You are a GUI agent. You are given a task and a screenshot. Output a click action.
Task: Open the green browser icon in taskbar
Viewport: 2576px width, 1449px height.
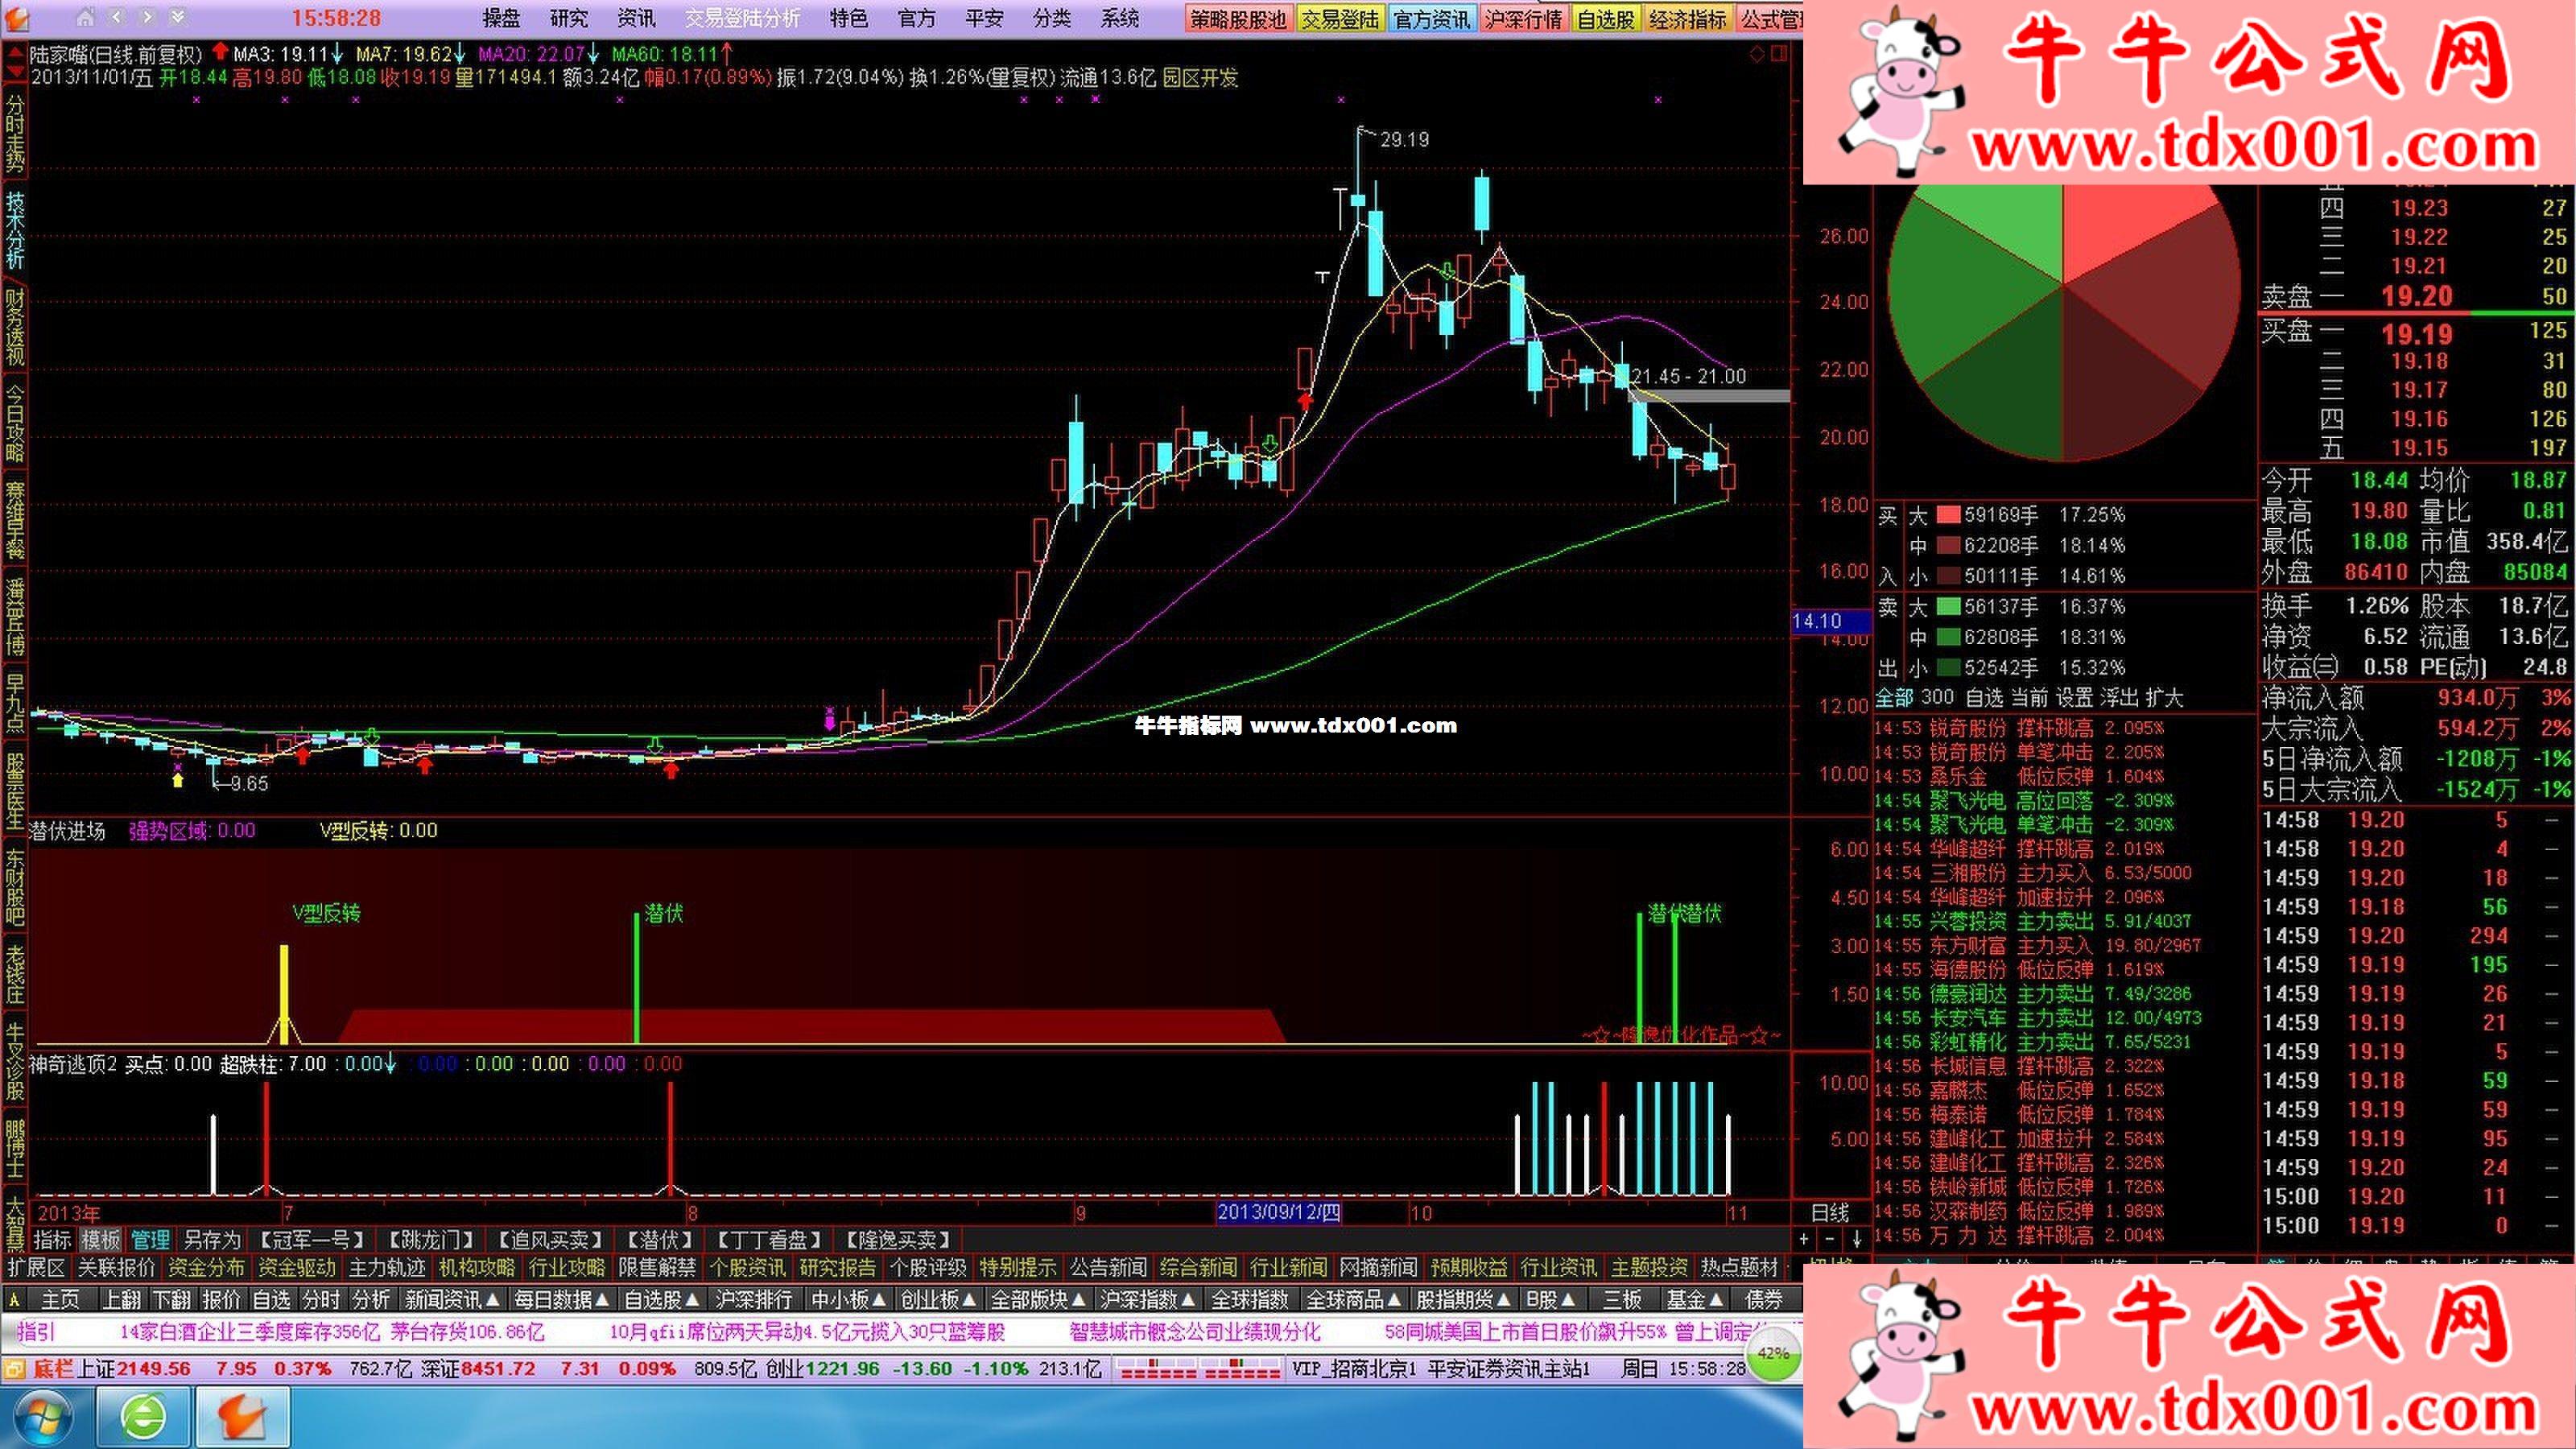tap(144, 1418)
